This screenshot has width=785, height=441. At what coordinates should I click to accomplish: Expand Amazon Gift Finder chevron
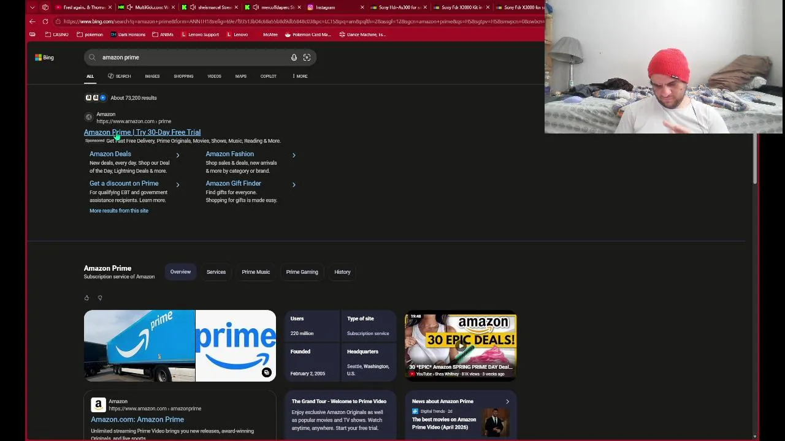click(x=294, y=184)
